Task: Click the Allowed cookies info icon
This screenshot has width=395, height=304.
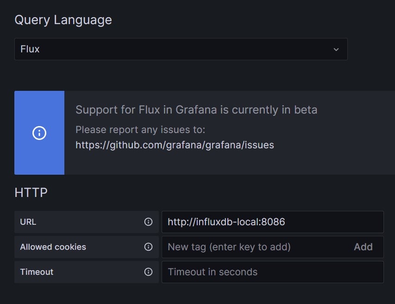Action: click(x=148, y=247)
